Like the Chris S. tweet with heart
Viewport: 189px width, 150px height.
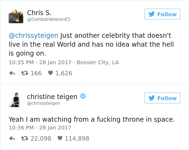(50, 73)
